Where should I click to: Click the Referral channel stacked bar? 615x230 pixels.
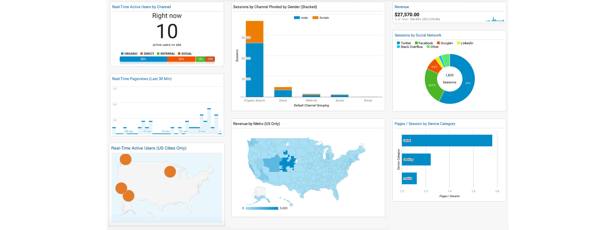(x=311, y=96)
